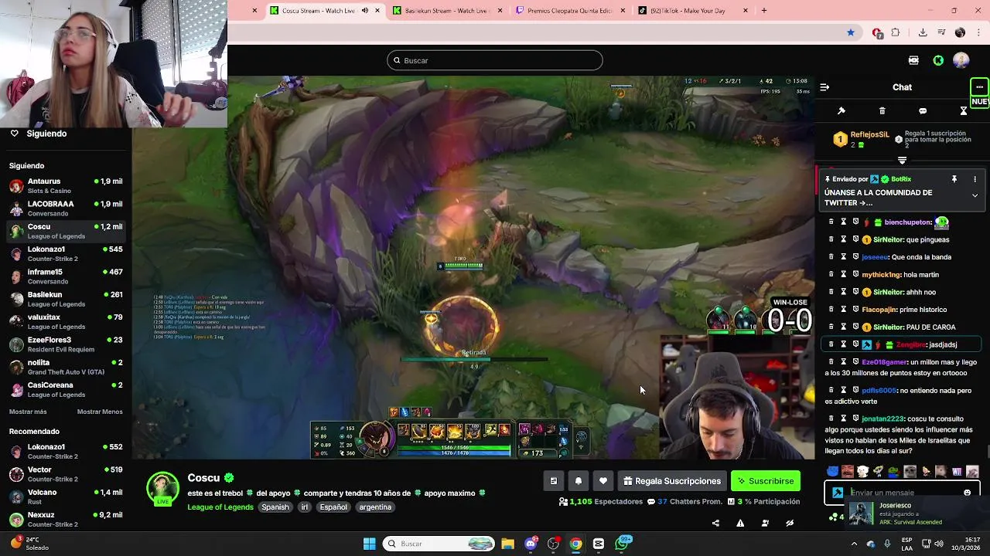Select the Spanish tag
The height and width of the screenshot is (556, 990).
[x=275, y=507]
